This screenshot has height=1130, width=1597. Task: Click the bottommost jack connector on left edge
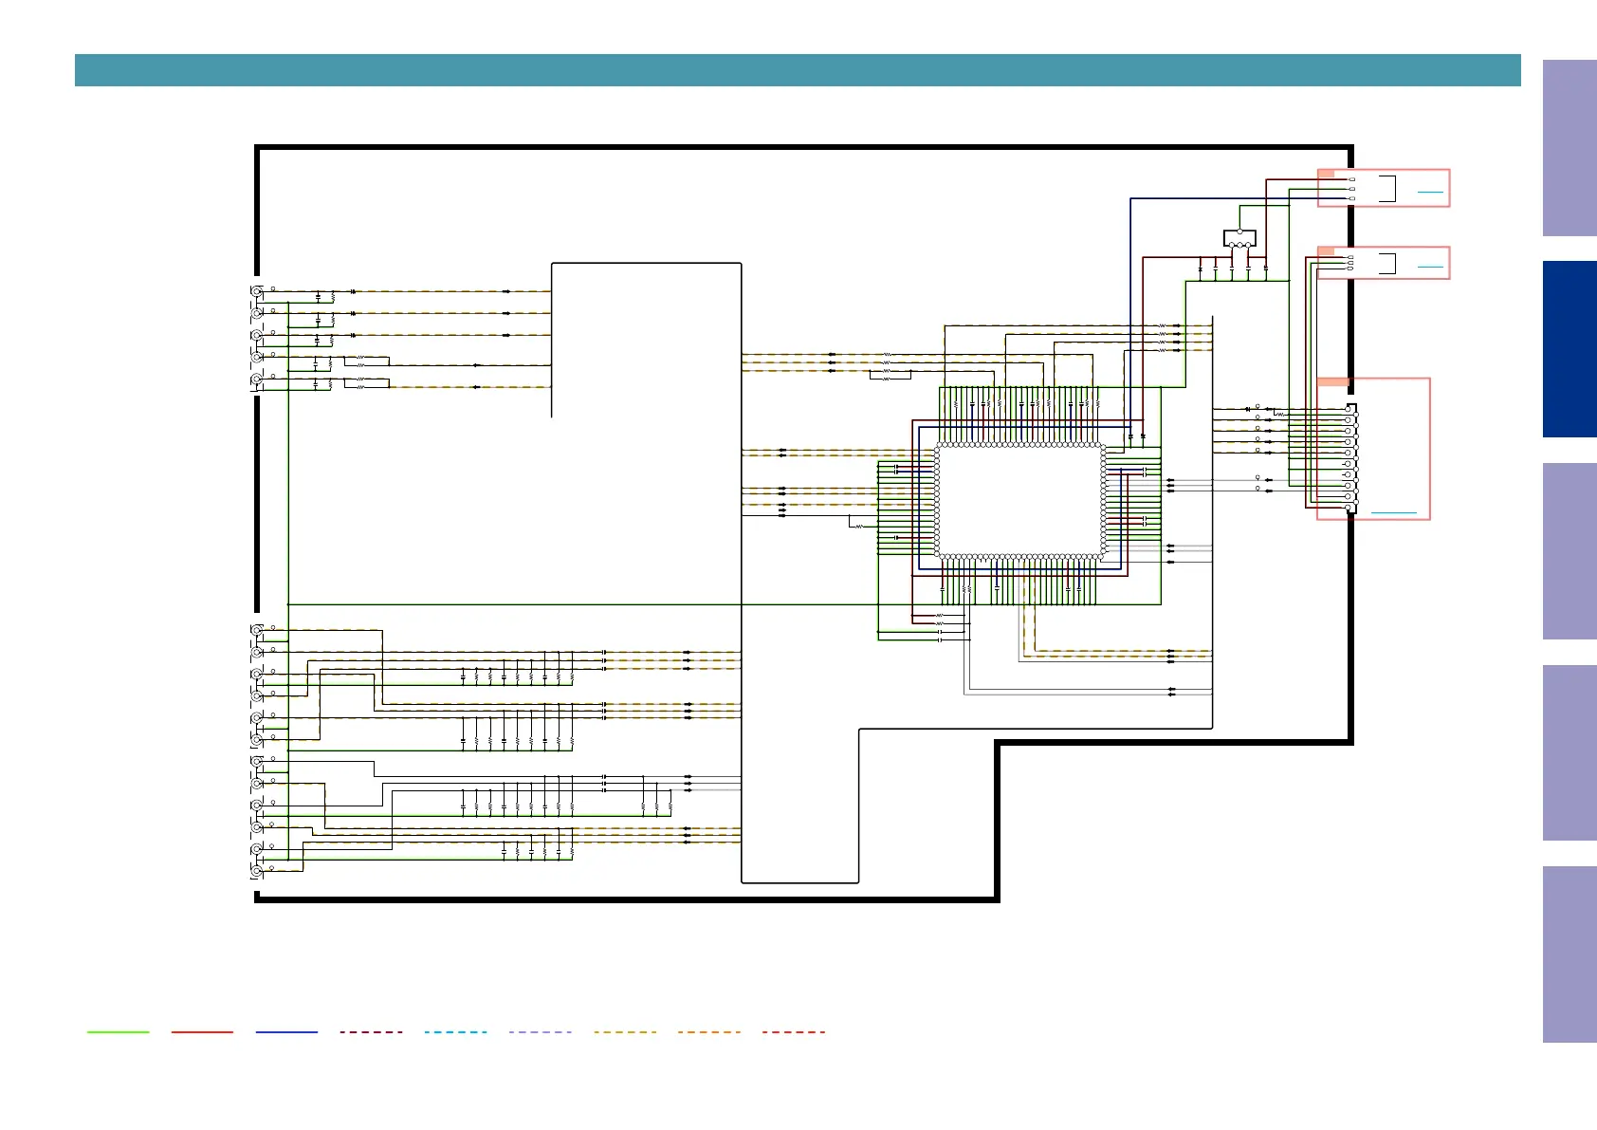pyautogui.click(x=256, y=870)
